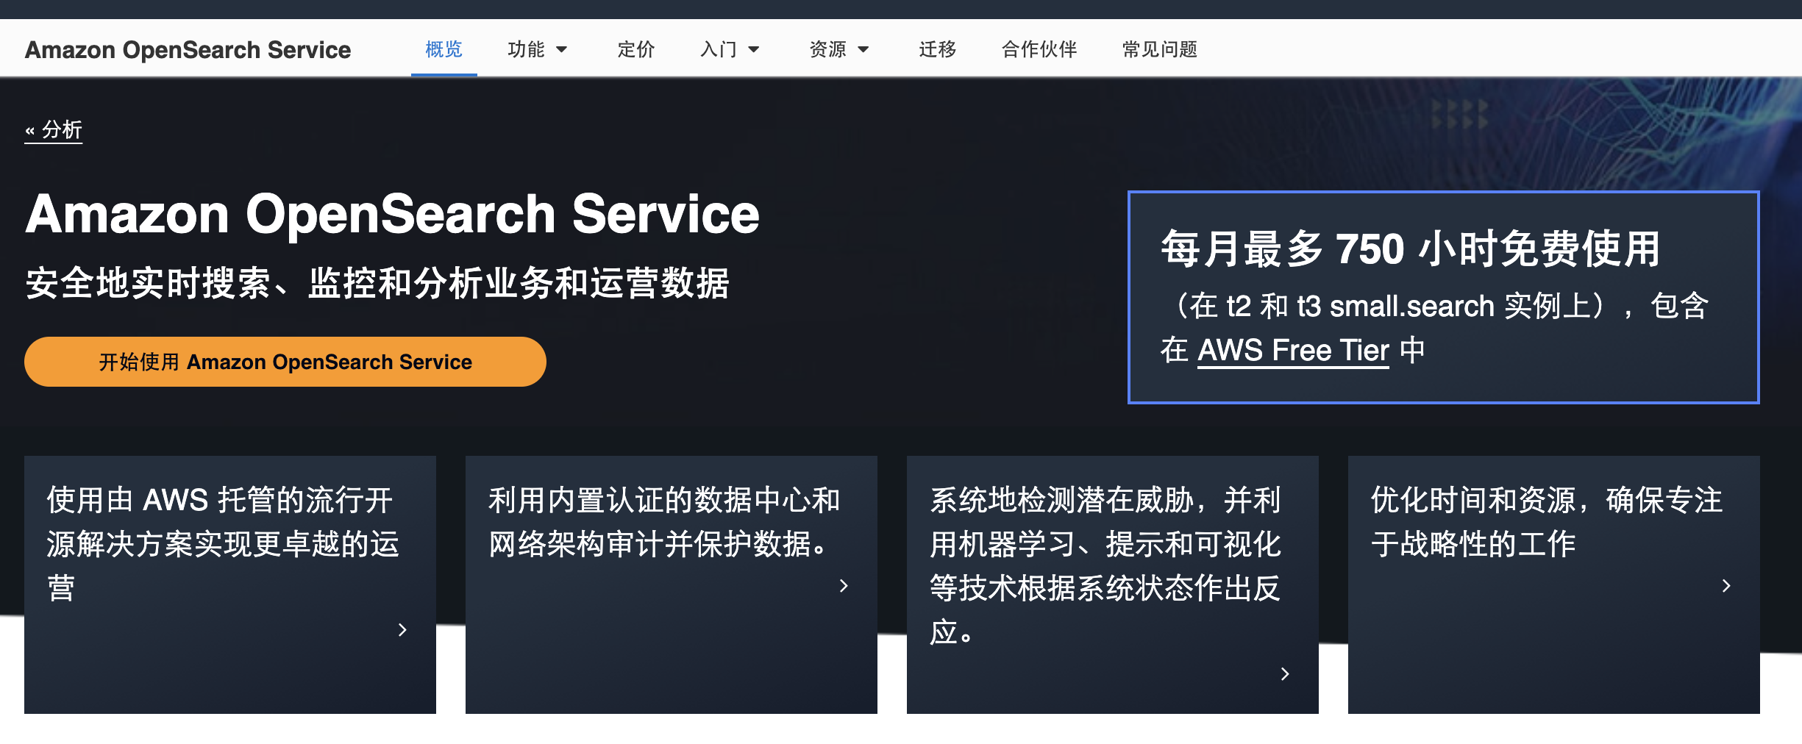Open the 合作伙伴 partners page
The image size is (1802, 744).
(1039, 49)
